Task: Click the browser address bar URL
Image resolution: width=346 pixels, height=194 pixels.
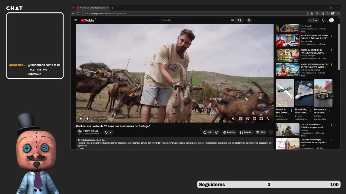Action: (x=106, y=13)
